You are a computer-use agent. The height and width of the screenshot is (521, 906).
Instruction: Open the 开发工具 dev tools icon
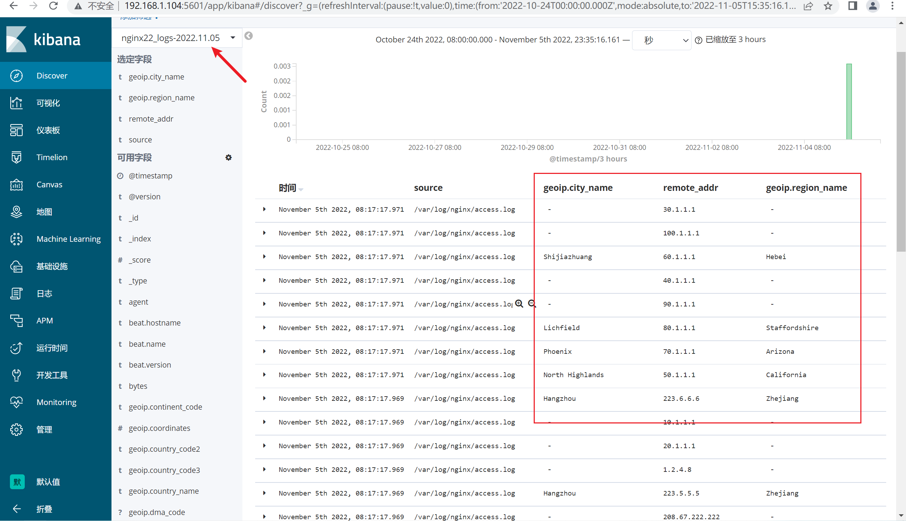tap(16, 375)
